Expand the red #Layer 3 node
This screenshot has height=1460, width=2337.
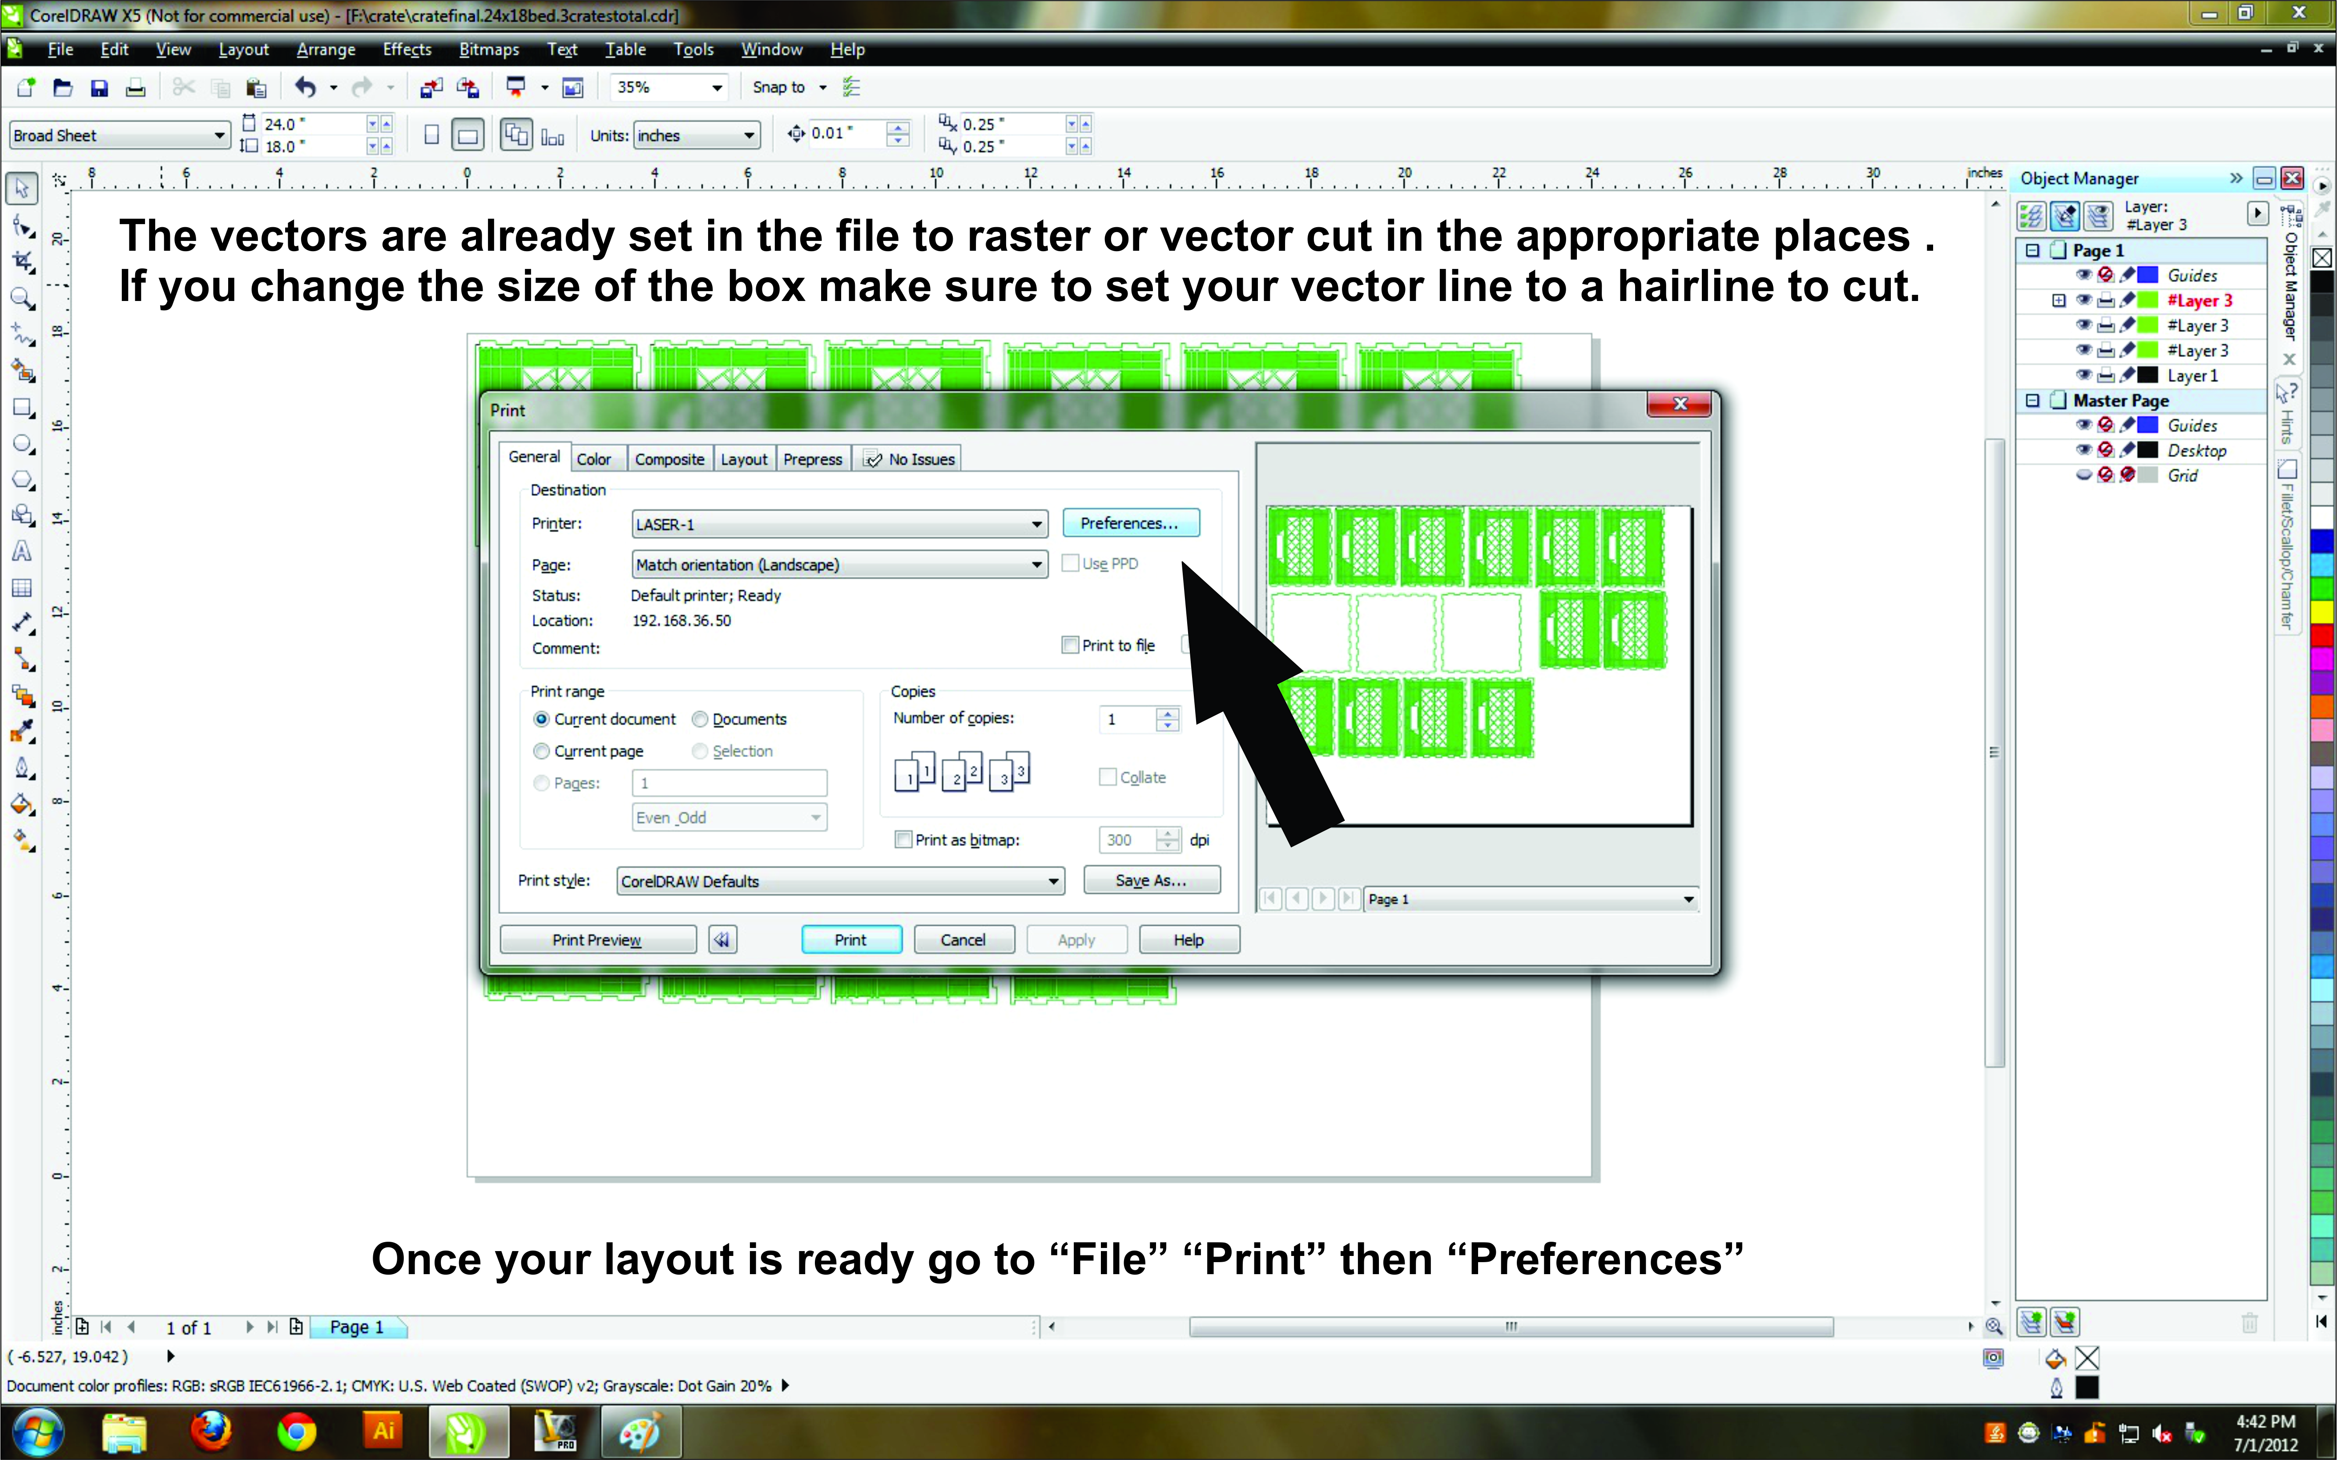click(2059, 300)
